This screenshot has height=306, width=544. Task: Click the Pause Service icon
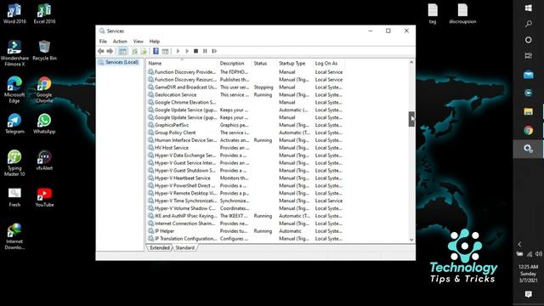[x=205, y=51]
